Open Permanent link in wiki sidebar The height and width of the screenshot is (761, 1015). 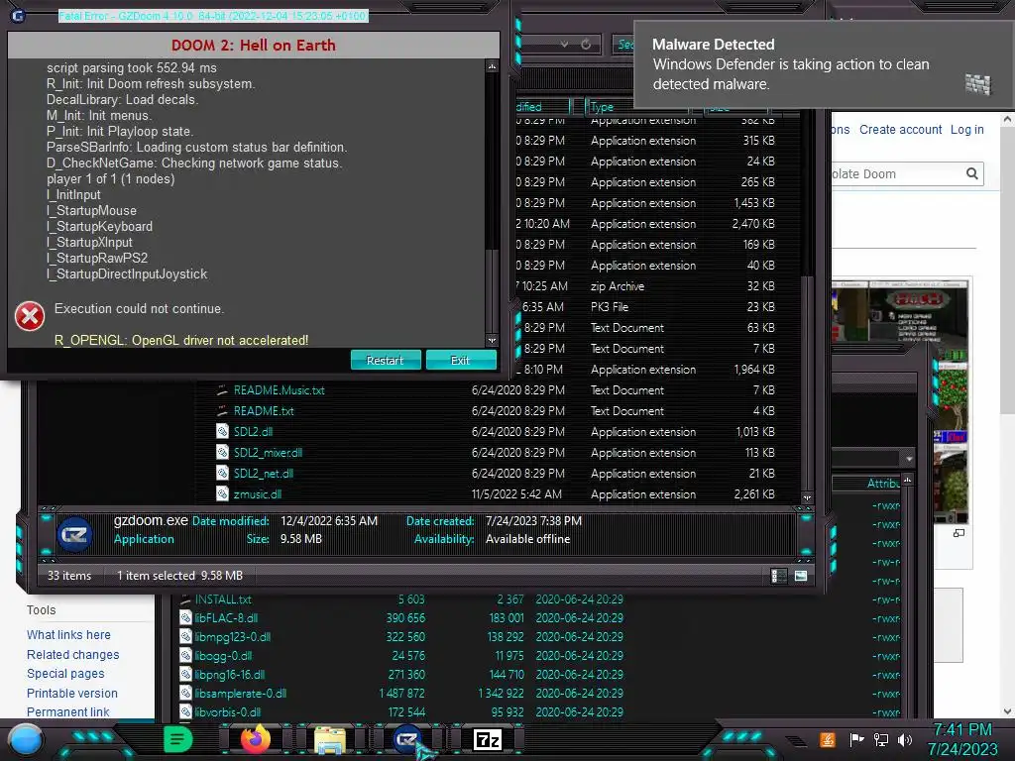click(68, 711)
